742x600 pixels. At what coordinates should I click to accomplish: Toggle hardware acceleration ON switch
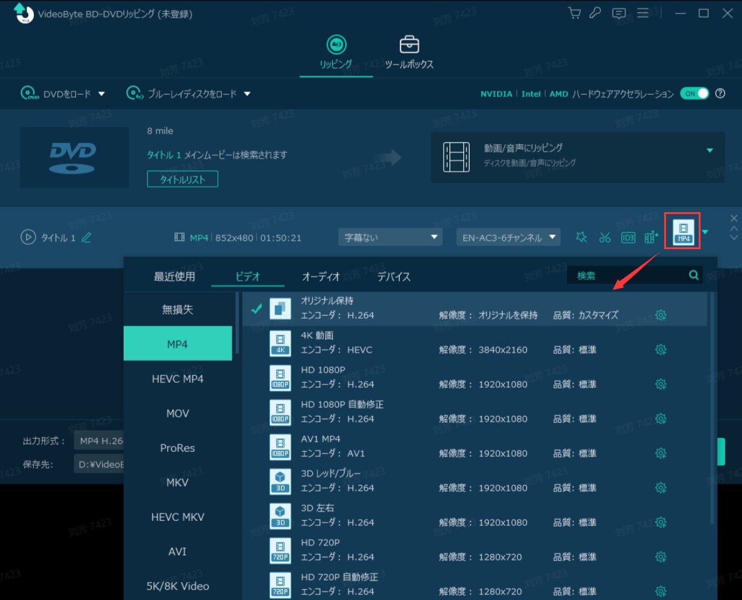[x=694, y=94]
